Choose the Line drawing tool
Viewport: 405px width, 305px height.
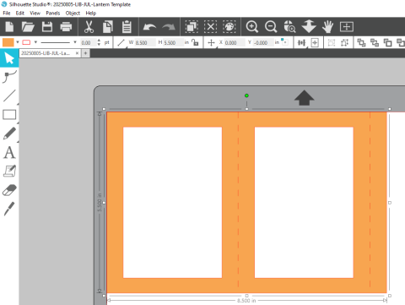tap(9, 95)
